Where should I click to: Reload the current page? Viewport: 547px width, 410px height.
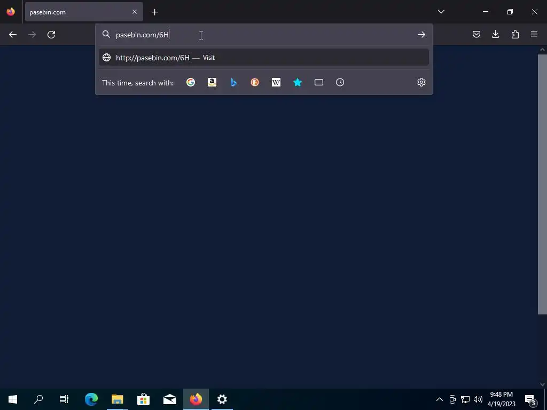click(x=51, y=35)
